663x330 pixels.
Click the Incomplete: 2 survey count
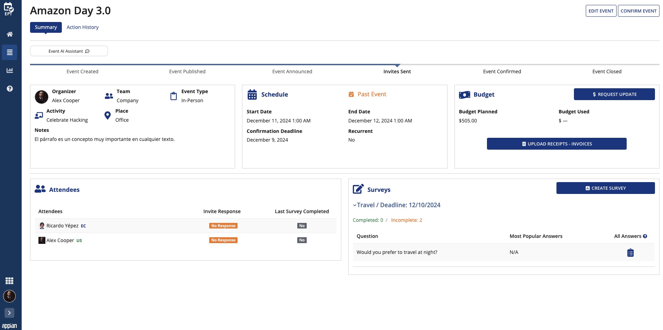[x=407, y=220]
